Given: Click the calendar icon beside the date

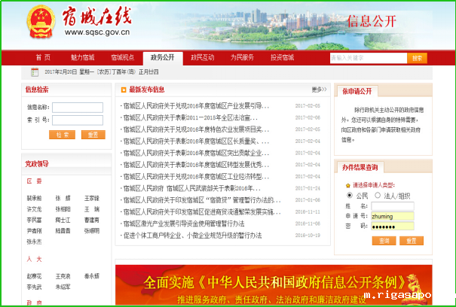Looking at the screenshot, I should pyautogui.click(x=34, y=72).
